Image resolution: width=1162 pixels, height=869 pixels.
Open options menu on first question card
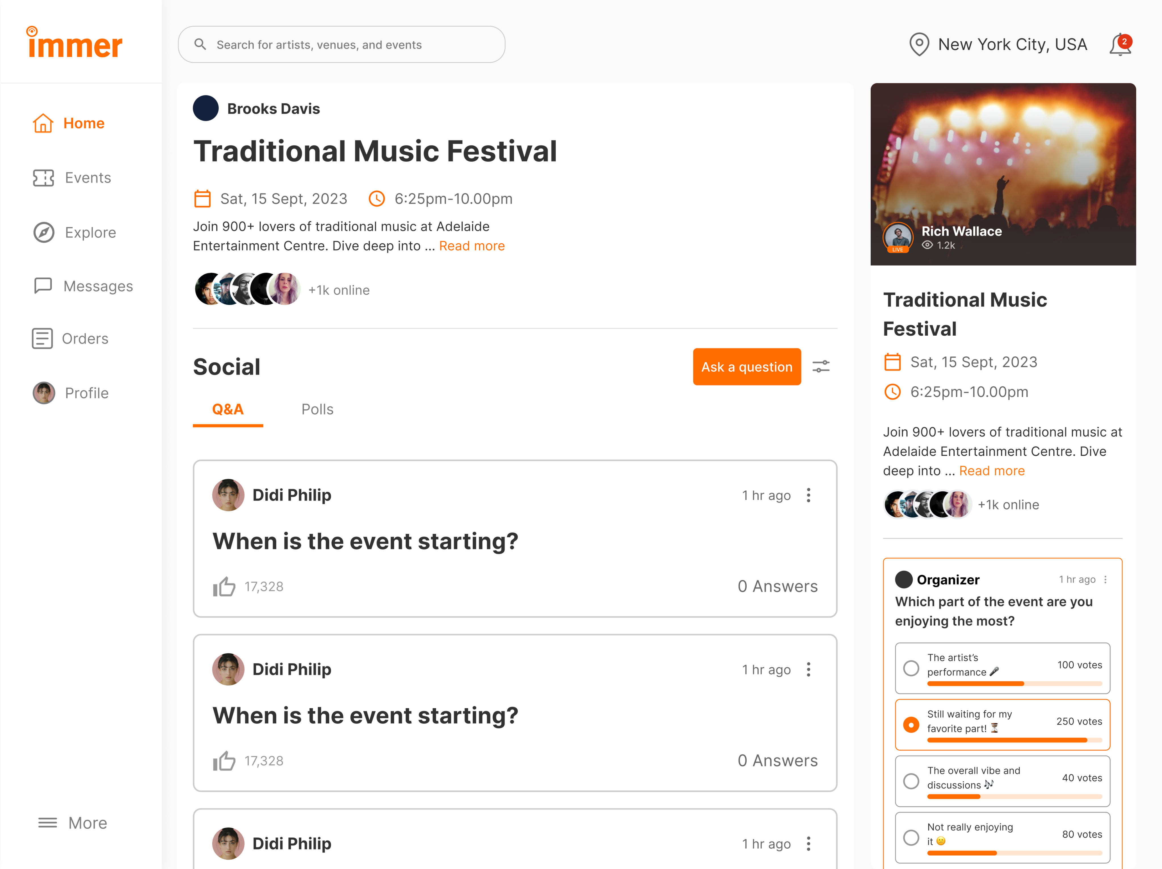(809, 495)
